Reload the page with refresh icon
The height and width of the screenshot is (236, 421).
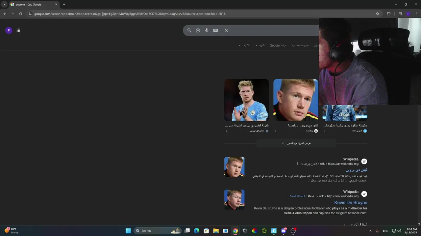(x=20, y=14)
